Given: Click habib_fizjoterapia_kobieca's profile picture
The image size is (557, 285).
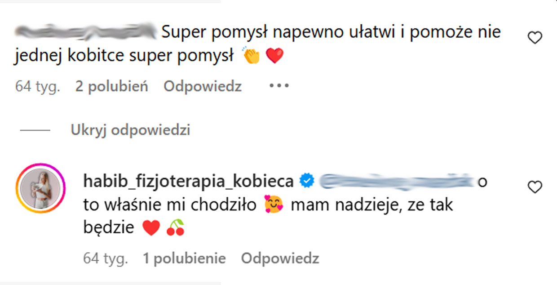Looking at the screenshot, I should (x=41, y=188).
